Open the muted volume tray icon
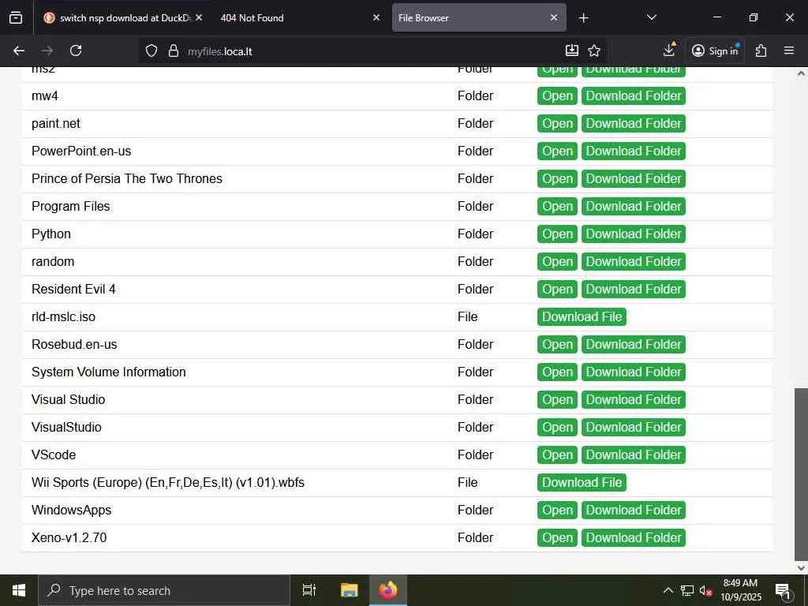 coord(705,590)
